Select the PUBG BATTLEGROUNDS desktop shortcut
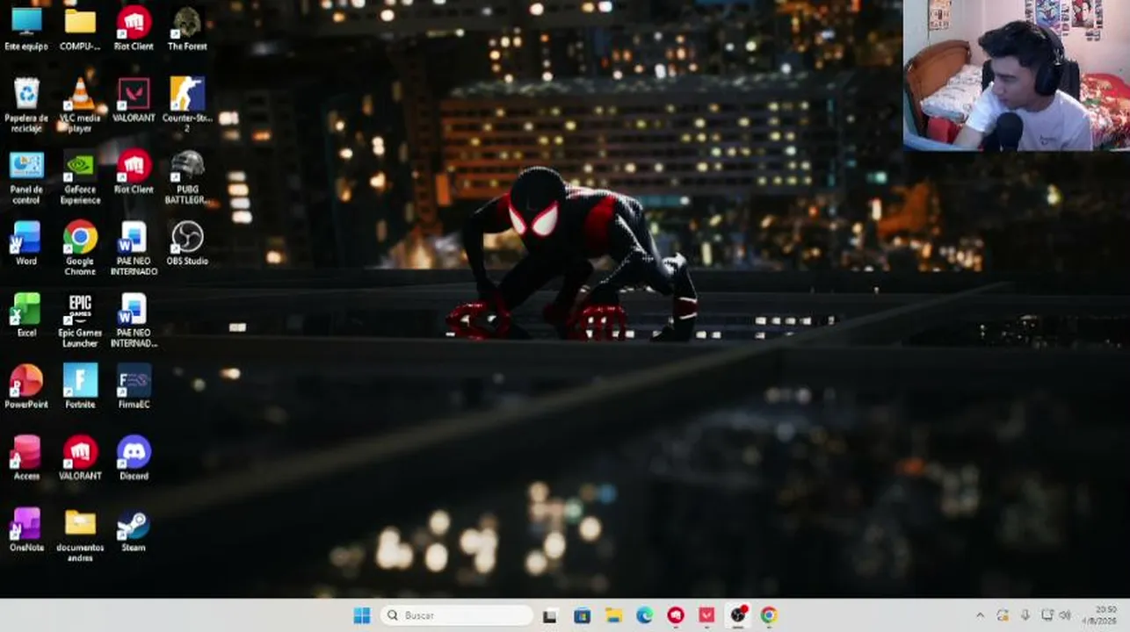Image resolution: width=1130 pixels, height=632 pixels. pyautogui.click(x=187, y=177)
